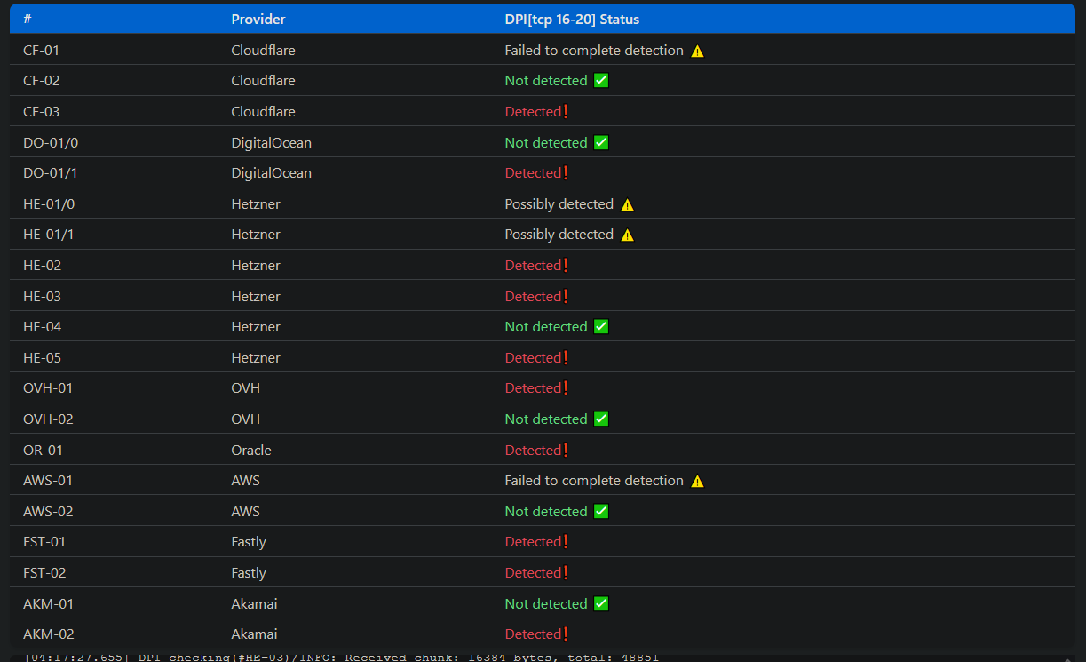Screen dimensions: 1086x662
Task: Click the warning triangle in the HE-01/0 row
Action: click(x=627, y=204)
